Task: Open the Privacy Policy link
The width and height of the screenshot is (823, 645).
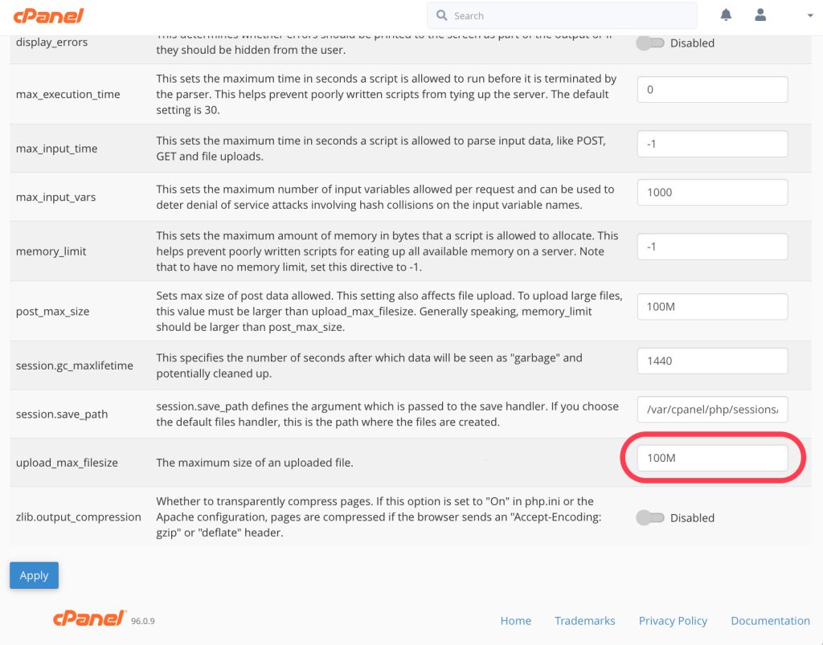Action: (673, 621)
